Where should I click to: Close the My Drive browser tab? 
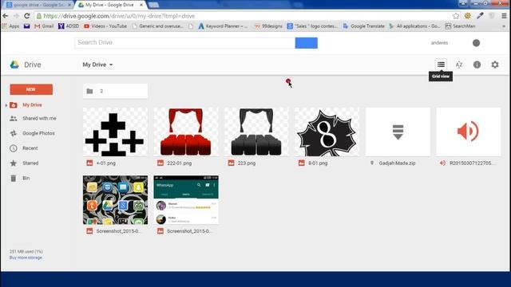(x=141, y=5)
